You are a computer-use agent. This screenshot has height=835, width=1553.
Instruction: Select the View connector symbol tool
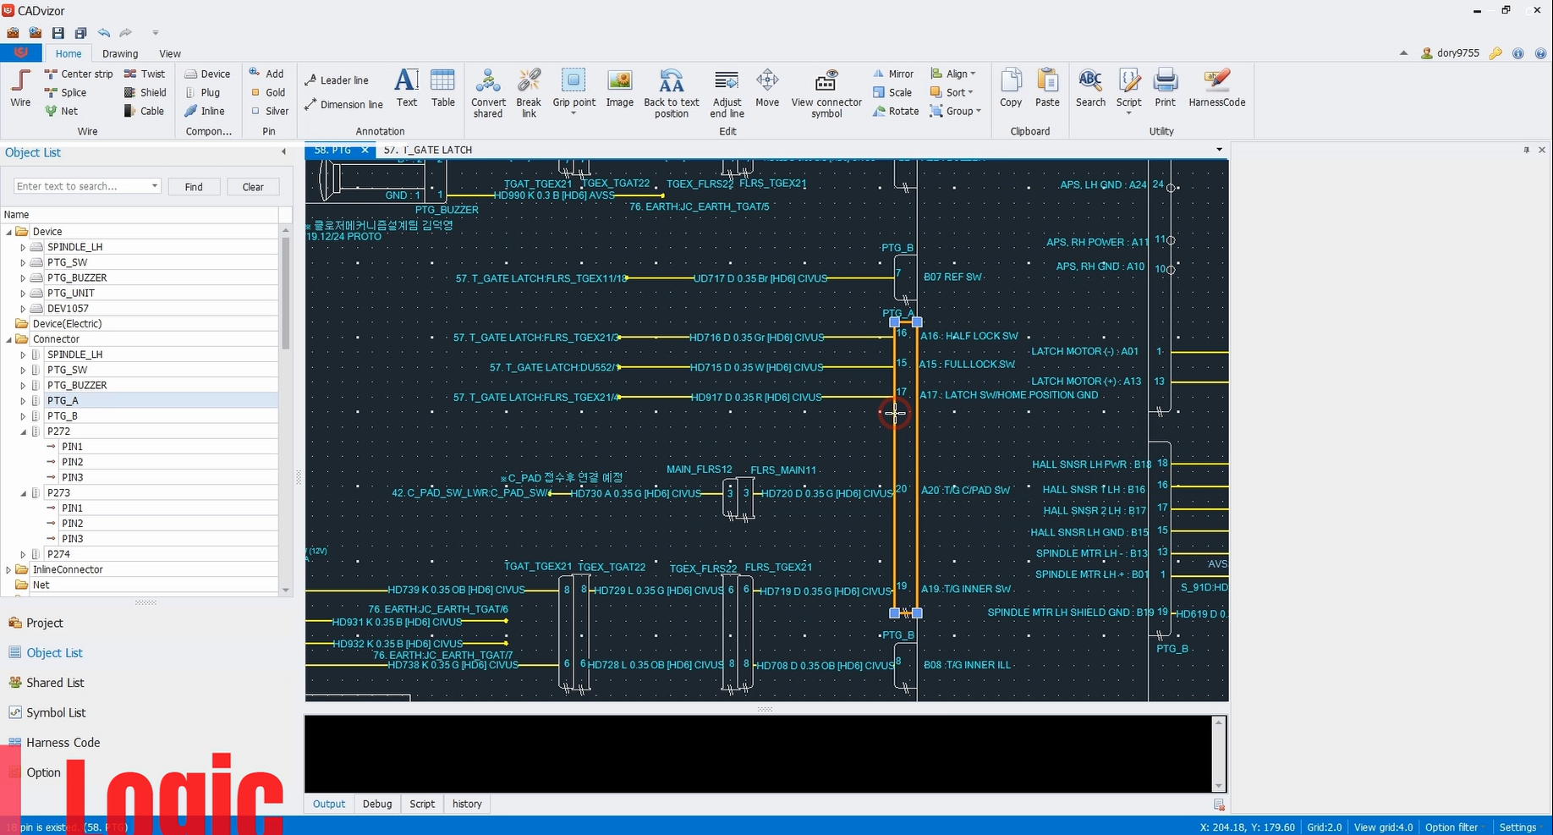click(x=826, y=93)
